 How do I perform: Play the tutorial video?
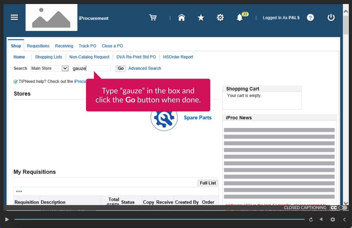(x=7, y=219)
